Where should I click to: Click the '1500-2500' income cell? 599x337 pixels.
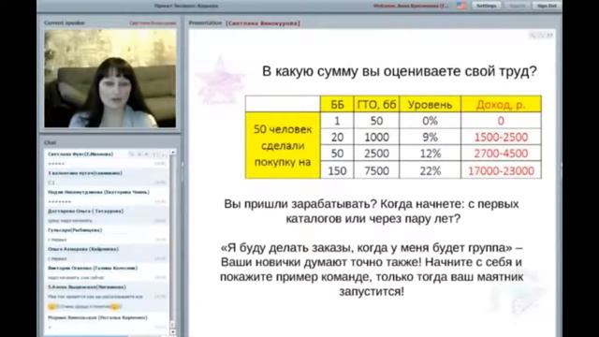501,137
